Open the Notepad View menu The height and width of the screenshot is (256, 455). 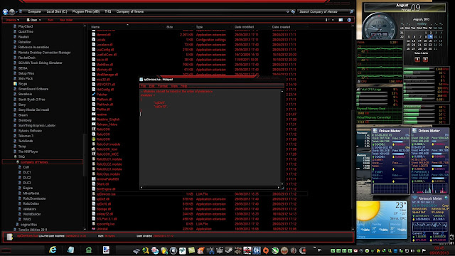174,86
